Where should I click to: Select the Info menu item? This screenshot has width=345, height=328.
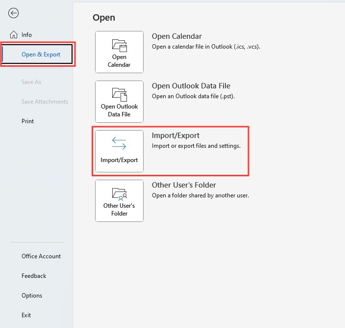26,35
